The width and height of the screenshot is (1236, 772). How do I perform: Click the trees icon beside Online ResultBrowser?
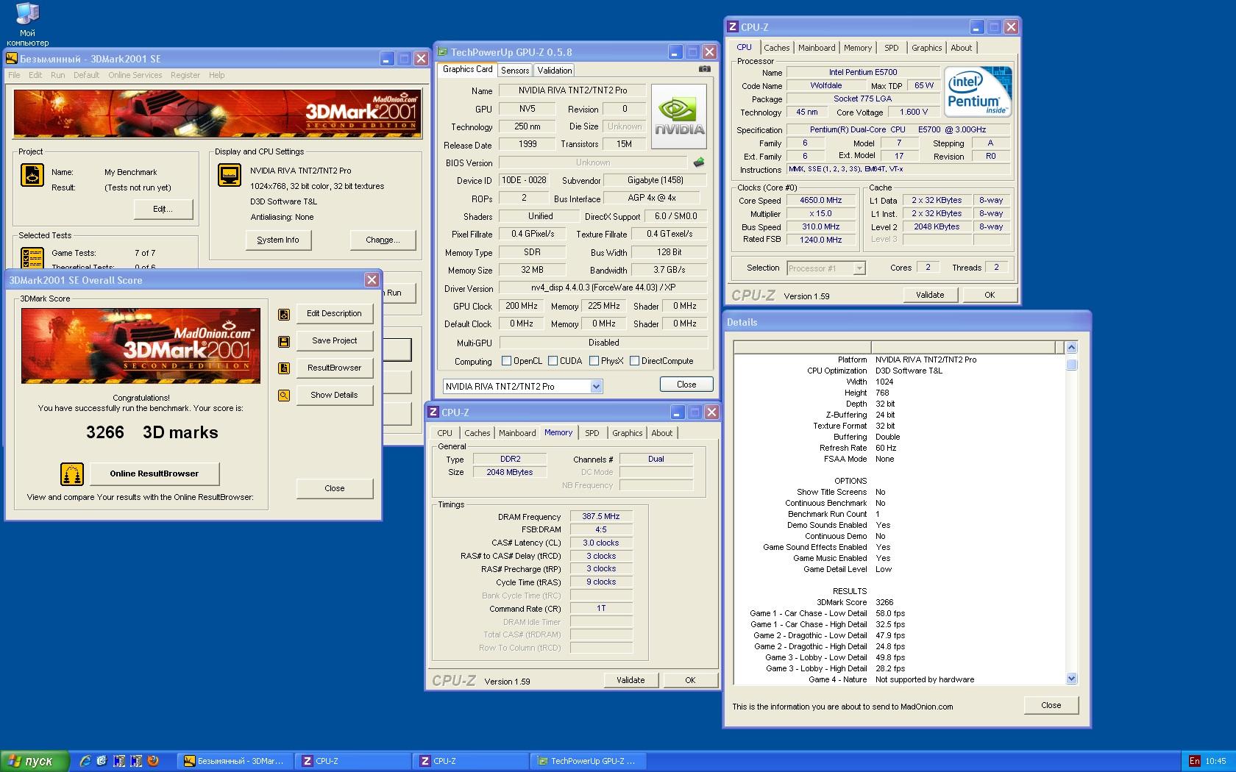[72, 474]
